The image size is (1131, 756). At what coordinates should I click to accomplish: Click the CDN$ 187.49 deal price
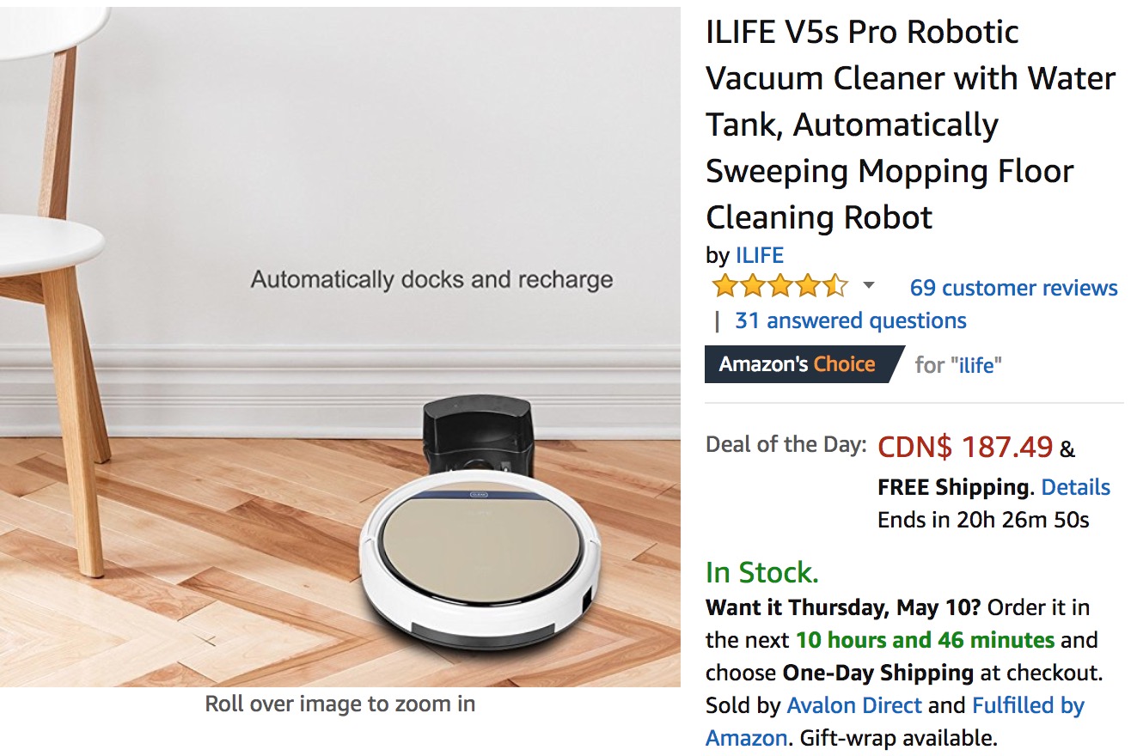[x=964, y=447]
